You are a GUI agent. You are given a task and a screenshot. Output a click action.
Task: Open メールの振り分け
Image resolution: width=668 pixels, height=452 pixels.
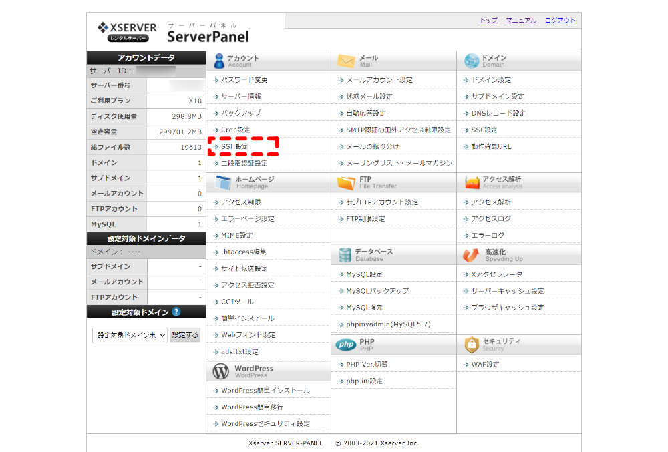[x=373, y=146]
